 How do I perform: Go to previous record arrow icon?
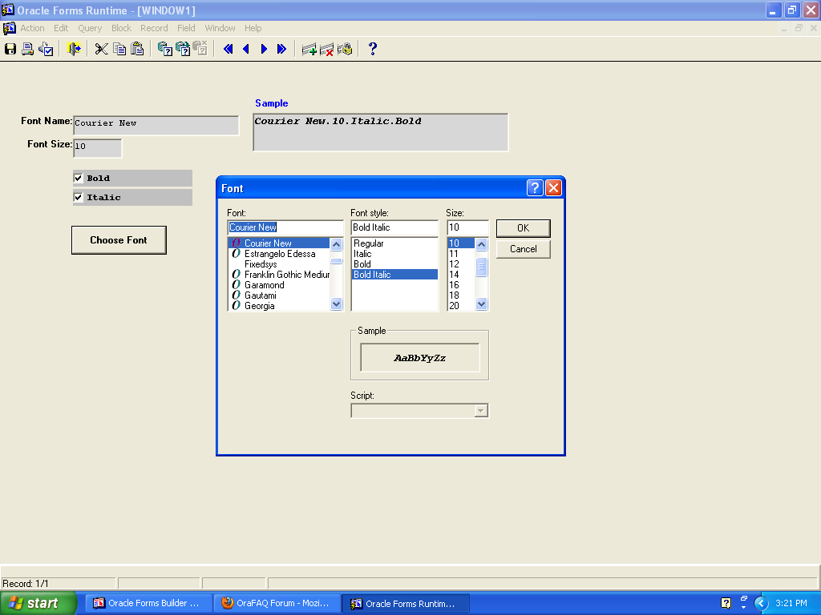click(x=246, y=49)
